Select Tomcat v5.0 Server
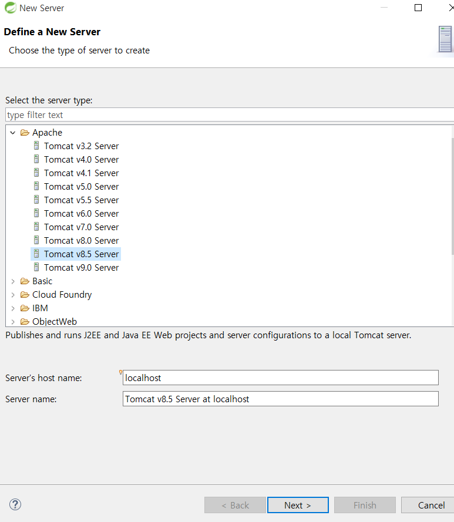The width and height of the screenshot is (454, 522). [x=81, y=187]
